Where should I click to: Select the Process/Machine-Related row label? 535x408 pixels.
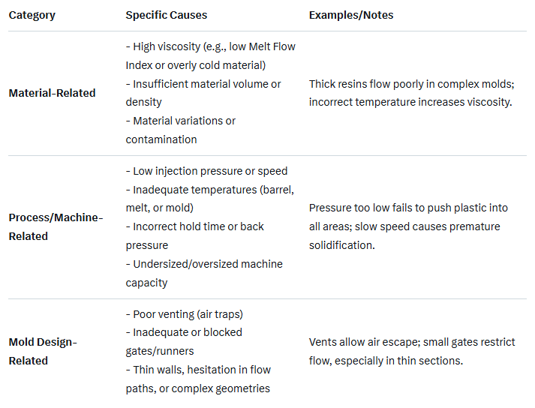(56, 226)
